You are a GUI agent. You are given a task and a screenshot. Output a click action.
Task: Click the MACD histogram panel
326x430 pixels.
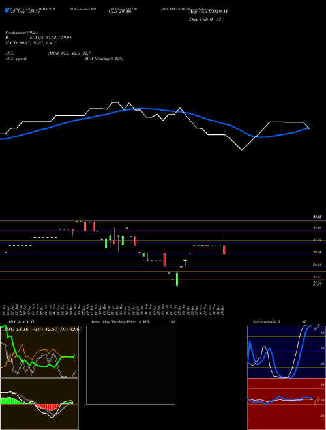click(39, 404)
